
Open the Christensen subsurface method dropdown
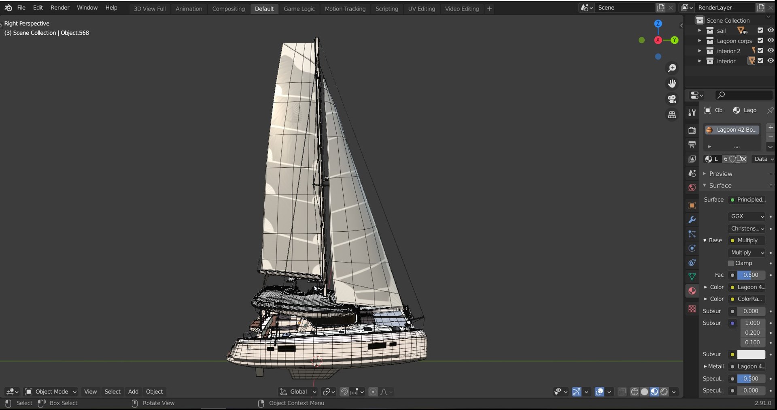747,228
